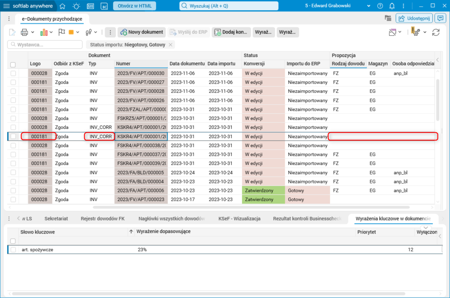Open the Sekretariat tab
This screenshot has width=450, height=298.
coord(56,219)
